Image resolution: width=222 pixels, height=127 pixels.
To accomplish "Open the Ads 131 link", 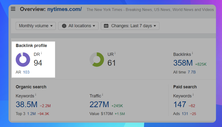I will (x=185, y=114).
